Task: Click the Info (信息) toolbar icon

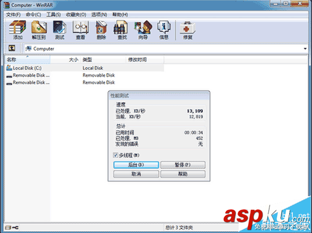Action: pos(164,30)
